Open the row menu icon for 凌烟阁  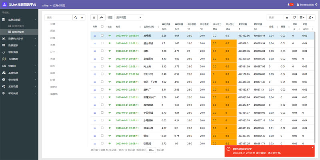click(95, 36)
